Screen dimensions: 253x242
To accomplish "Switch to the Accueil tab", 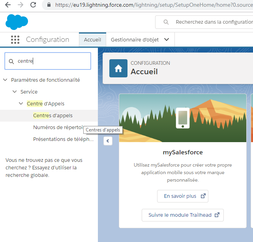I will pos(92,40).
